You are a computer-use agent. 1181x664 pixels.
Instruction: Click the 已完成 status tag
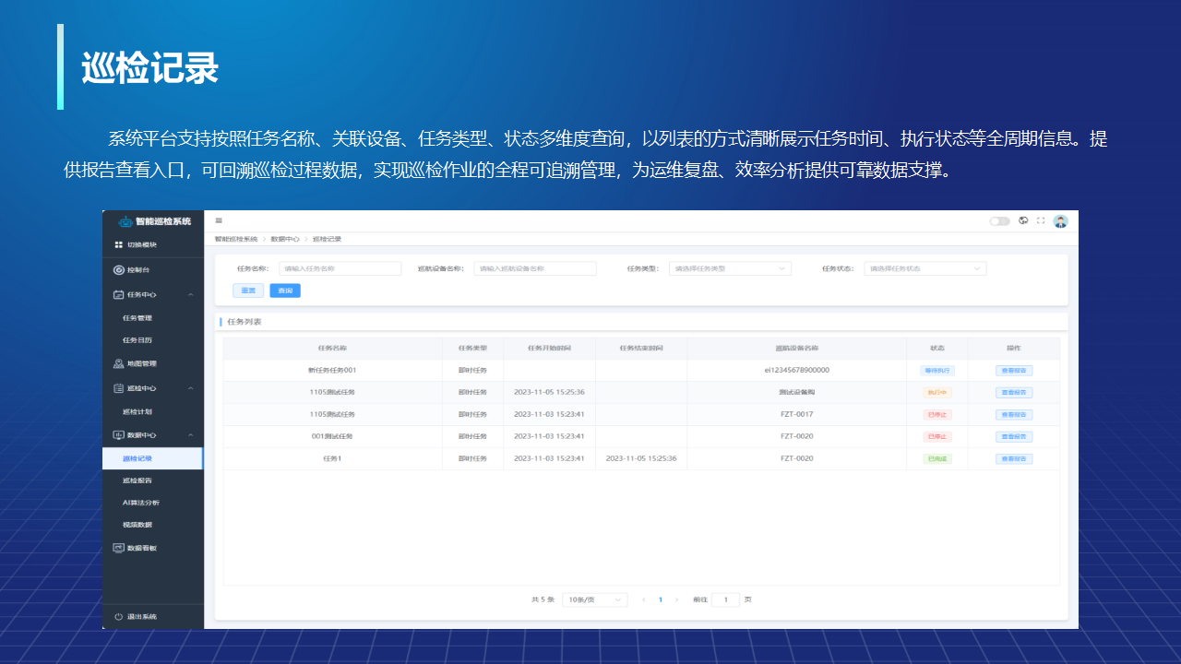(x=937, y=458)
